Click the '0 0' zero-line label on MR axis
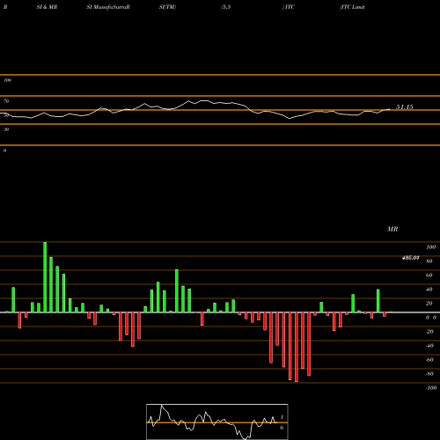 click(x=431, y=318)
